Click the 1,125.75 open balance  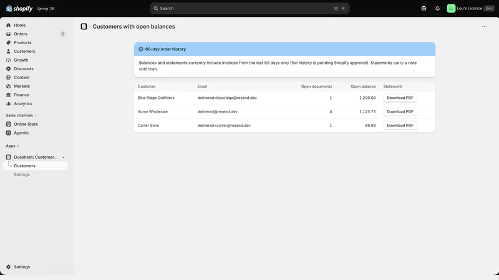(x=367, y=112)
